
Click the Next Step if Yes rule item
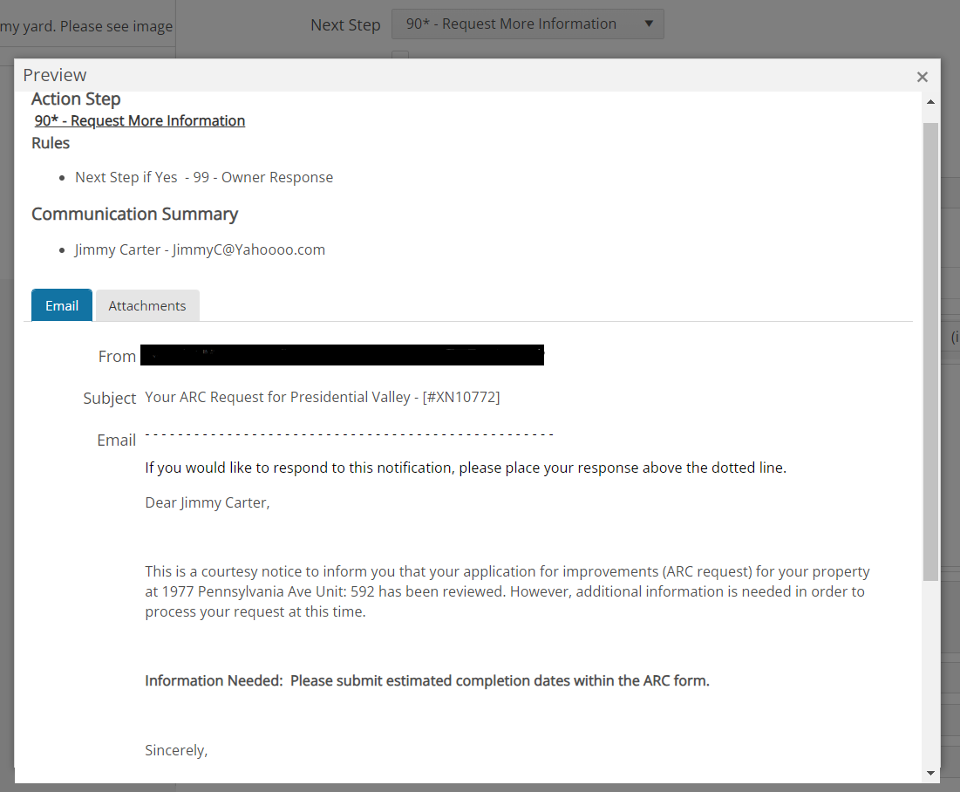click(x=204, y=177)
